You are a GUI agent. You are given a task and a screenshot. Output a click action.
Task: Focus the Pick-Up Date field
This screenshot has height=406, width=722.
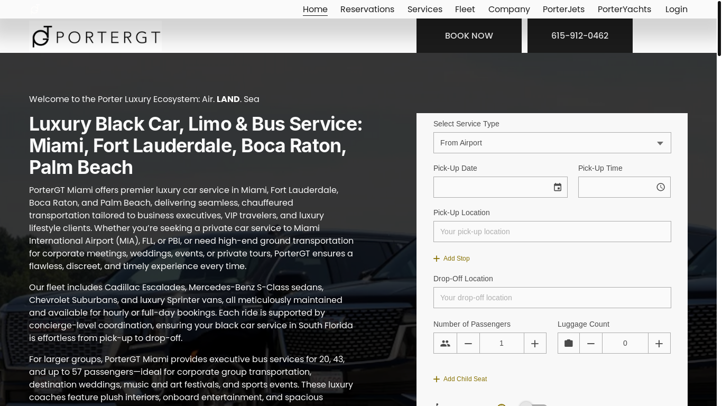[x=501, y=187]
